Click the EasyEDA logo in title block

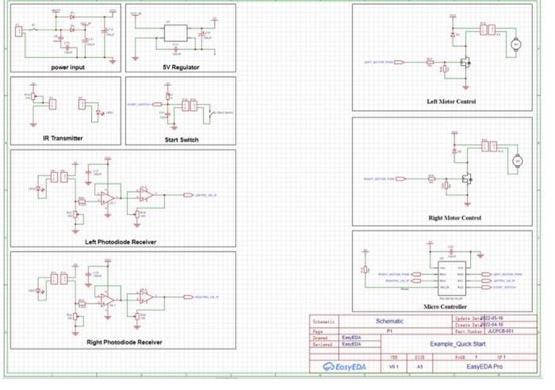[345, 367]
